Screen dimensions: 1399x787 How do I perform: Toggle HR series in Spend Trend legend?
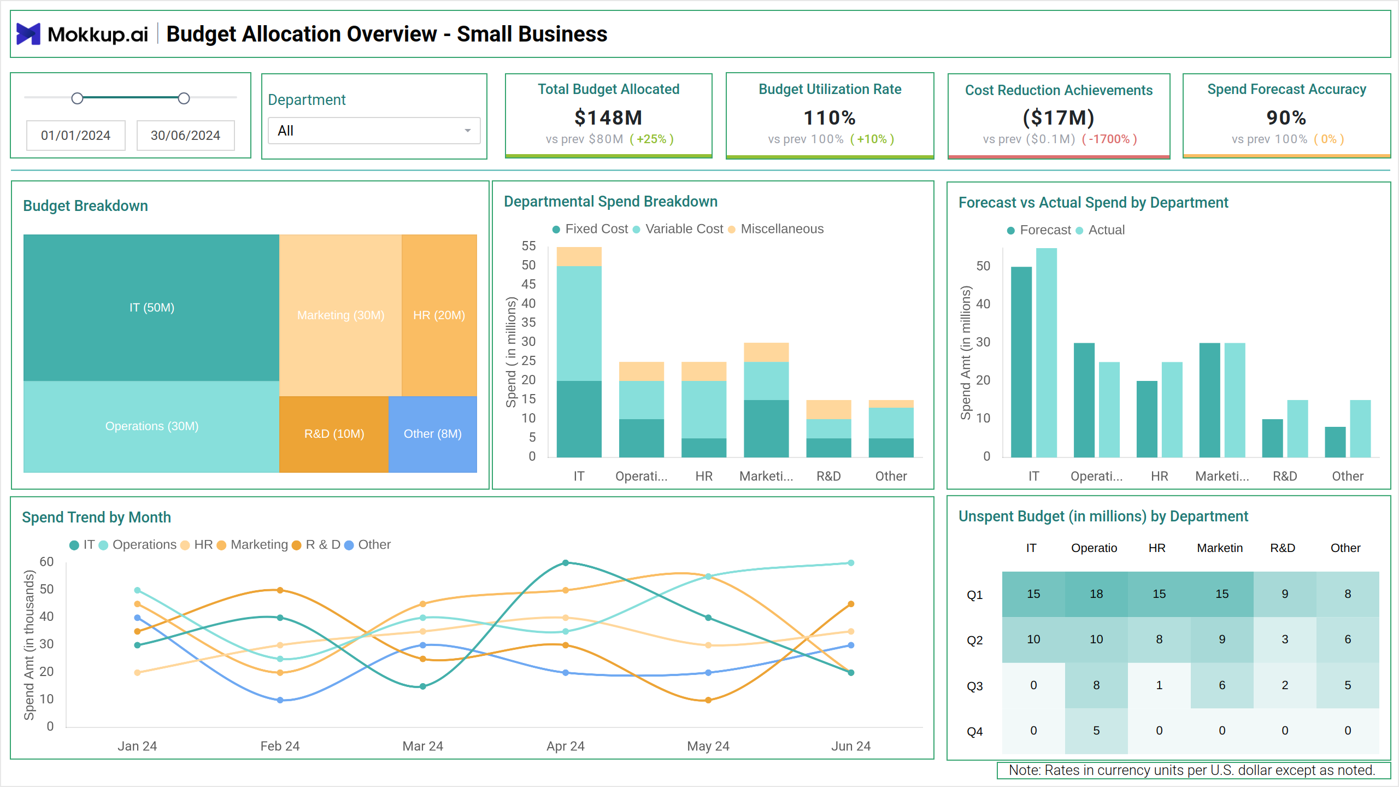(x=197, y=545)
